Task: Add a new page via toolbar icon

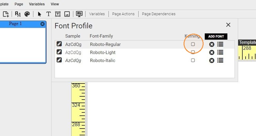Action: 6,14
